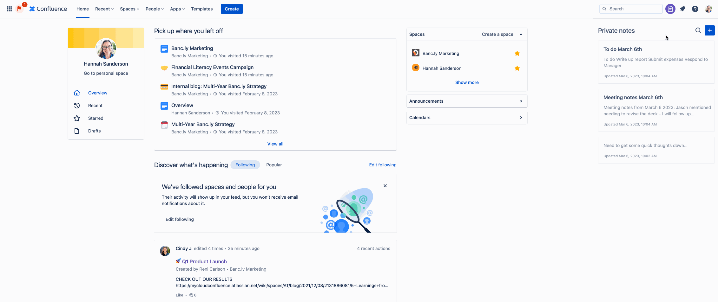Click Cindy Ji's avatar in the feed

165,251
